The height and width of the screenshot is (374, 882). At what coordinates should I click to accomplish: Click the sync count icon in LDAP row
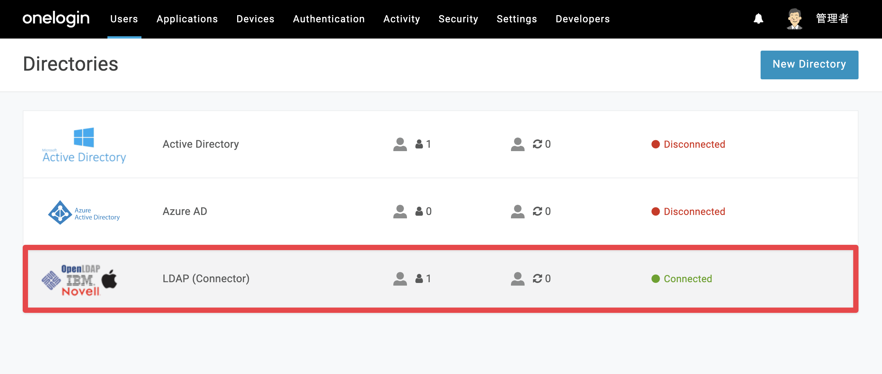pos(537,278)
